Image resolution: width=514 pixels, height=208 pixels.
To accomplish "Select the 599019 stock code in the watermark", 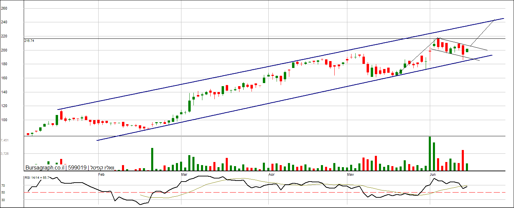I will pos(77,168).
